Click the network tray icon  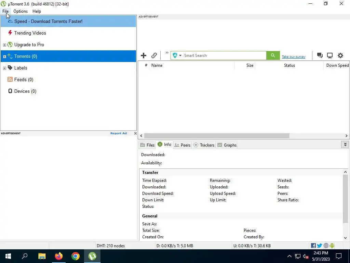pyautogui.click(x=298, y=256)
